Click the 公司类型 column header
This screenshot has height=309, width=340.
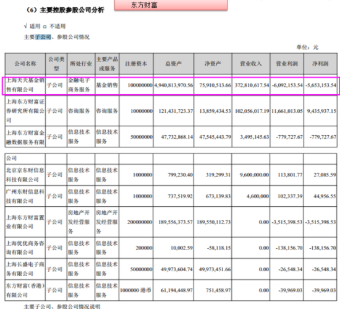[56, 64]
